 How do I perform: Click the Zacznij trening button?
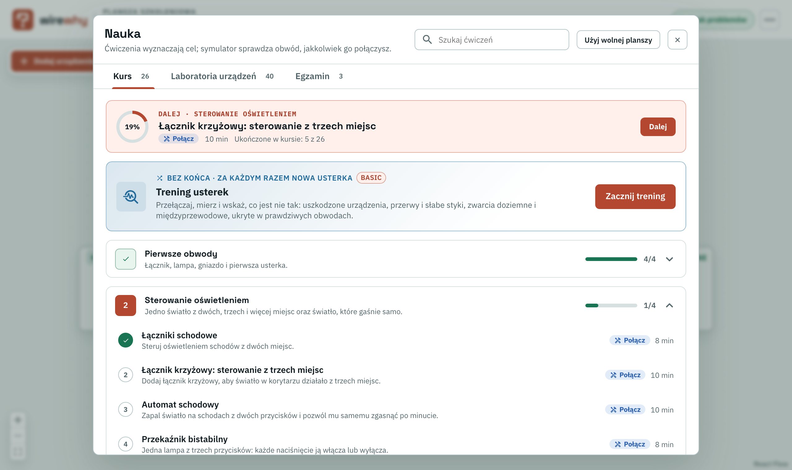coord(635,197)
